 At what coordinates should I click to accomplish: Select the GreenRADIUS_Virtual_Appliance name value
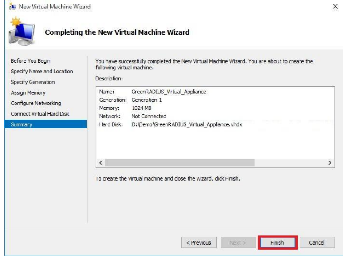[x=169, y=92]
